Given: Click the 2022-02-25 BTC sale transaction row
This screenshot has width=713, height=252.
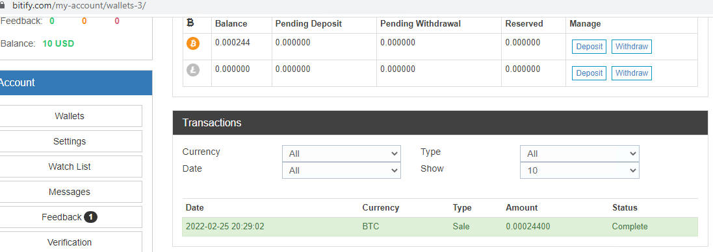Looking at the screenshot, I should tap(440, 227).
